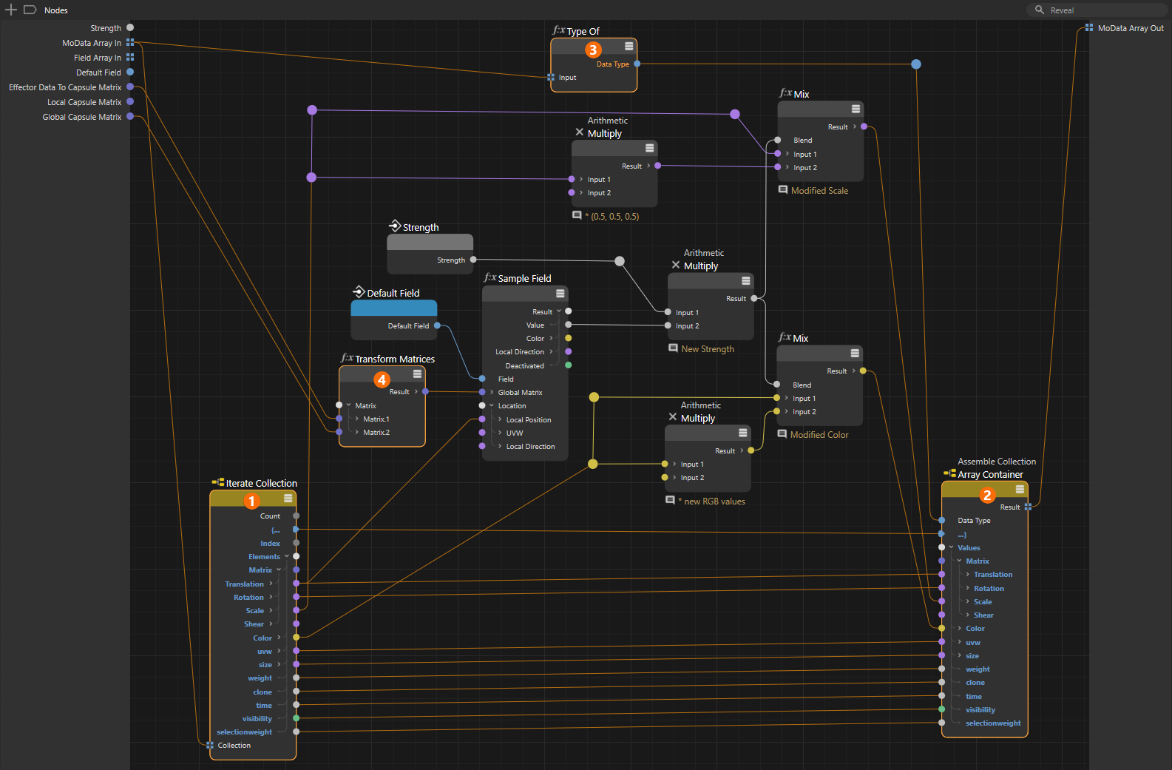Click the comment icon beside New Strength

click(673, 348)
